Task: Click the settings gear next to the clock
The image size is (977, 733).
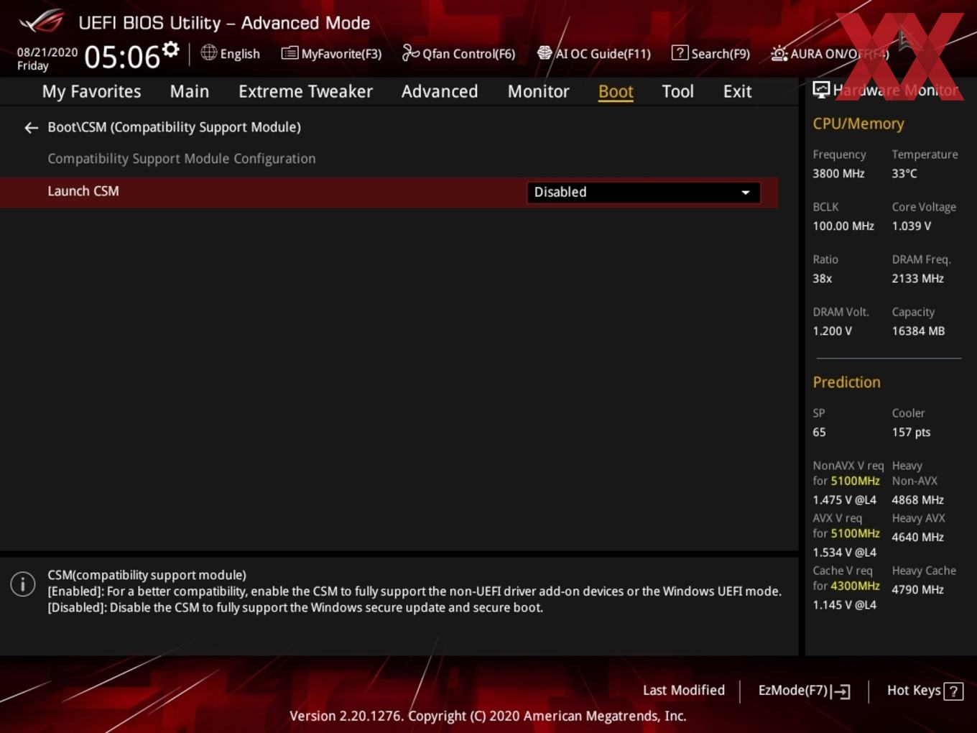Action: 170,50
